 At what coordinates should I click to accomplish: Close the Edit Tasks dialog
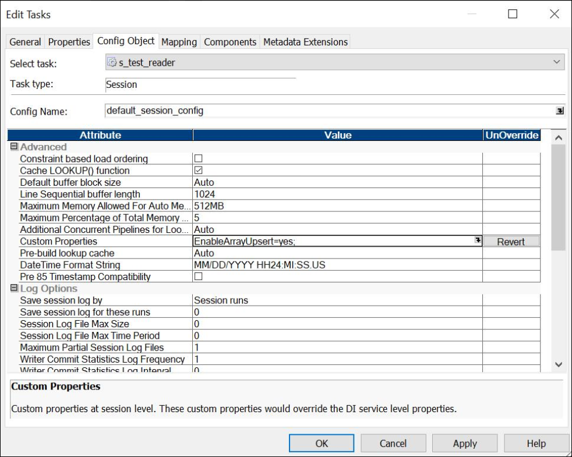point(555,14)
